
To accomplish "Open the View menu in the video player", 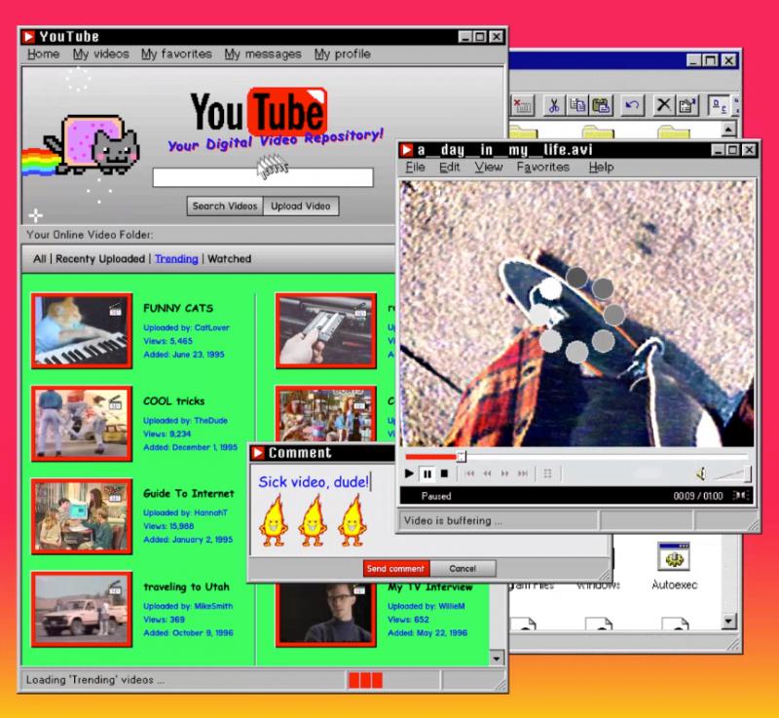I will pos(489,167).
